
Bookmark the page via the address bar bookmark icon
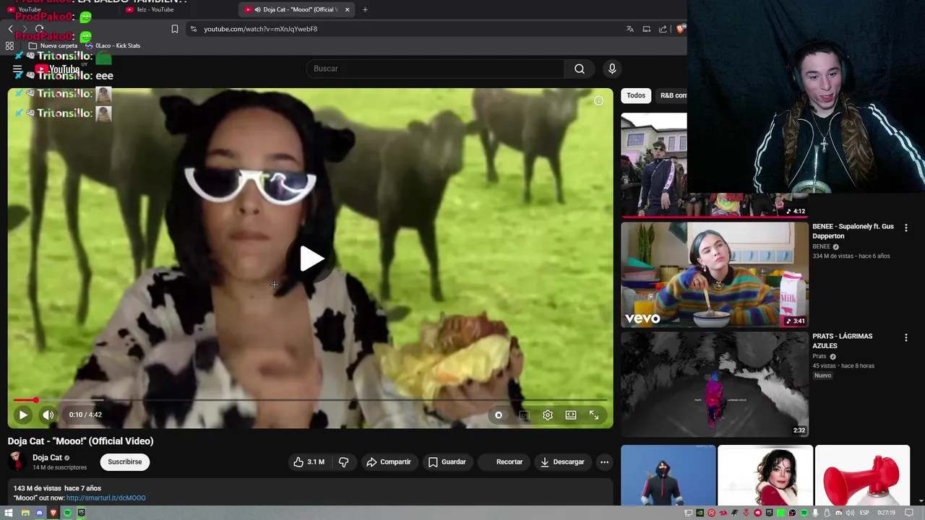(175, 29)
